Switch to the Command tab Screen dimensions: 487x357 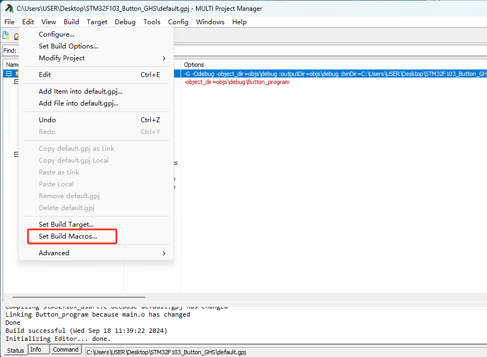pyautogui.click(x=66, y=350)
